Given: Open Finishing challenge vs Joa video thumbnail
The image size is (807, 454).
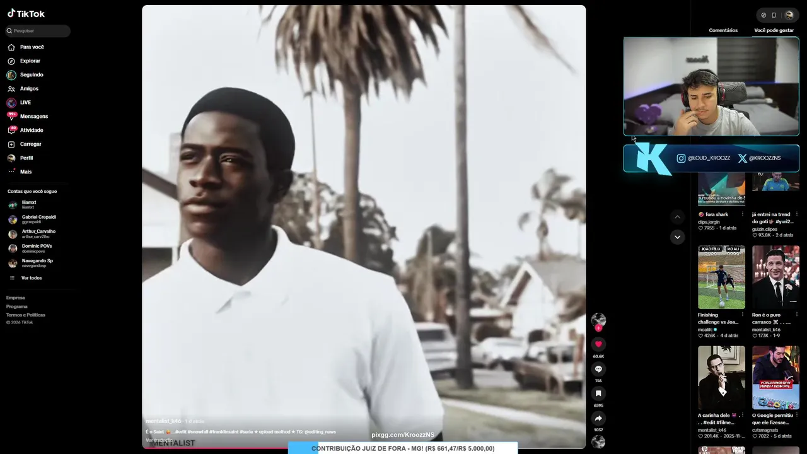Looking at the screenshot, I should pos(721,276).
